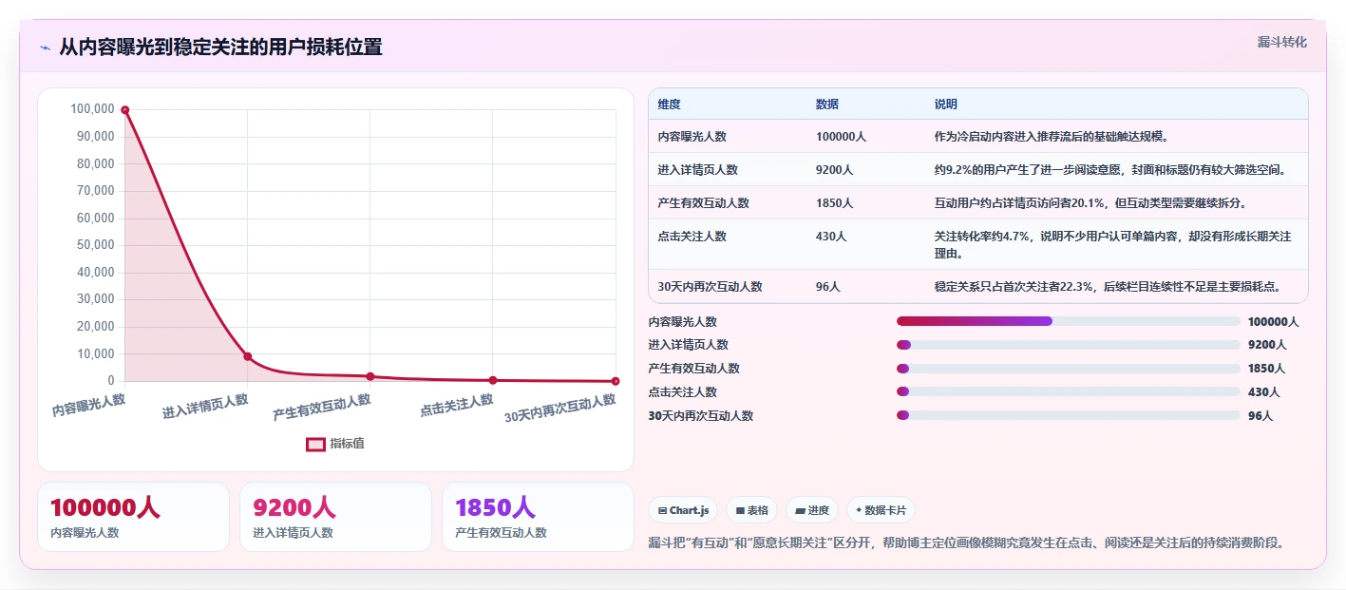The width and height of the screenshot is (1346, 590).
Task: Click the description starting 作为冷启动内容
Action: coord(1052,137)
